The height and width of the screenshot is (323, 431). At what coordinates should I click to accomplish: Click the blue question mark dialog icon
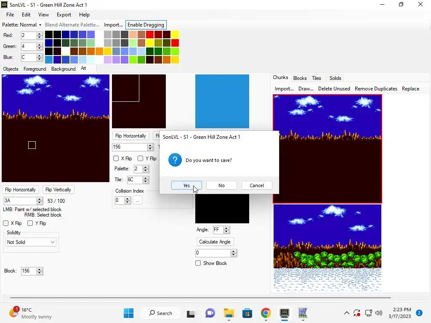tap(175, 160)
